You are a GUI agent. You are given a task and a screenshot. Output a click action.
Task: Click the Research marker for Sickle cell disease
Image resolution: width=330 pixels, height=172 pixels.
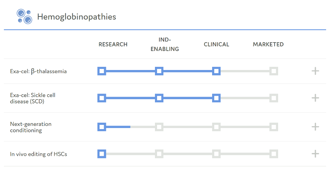(x=102, y=98)
